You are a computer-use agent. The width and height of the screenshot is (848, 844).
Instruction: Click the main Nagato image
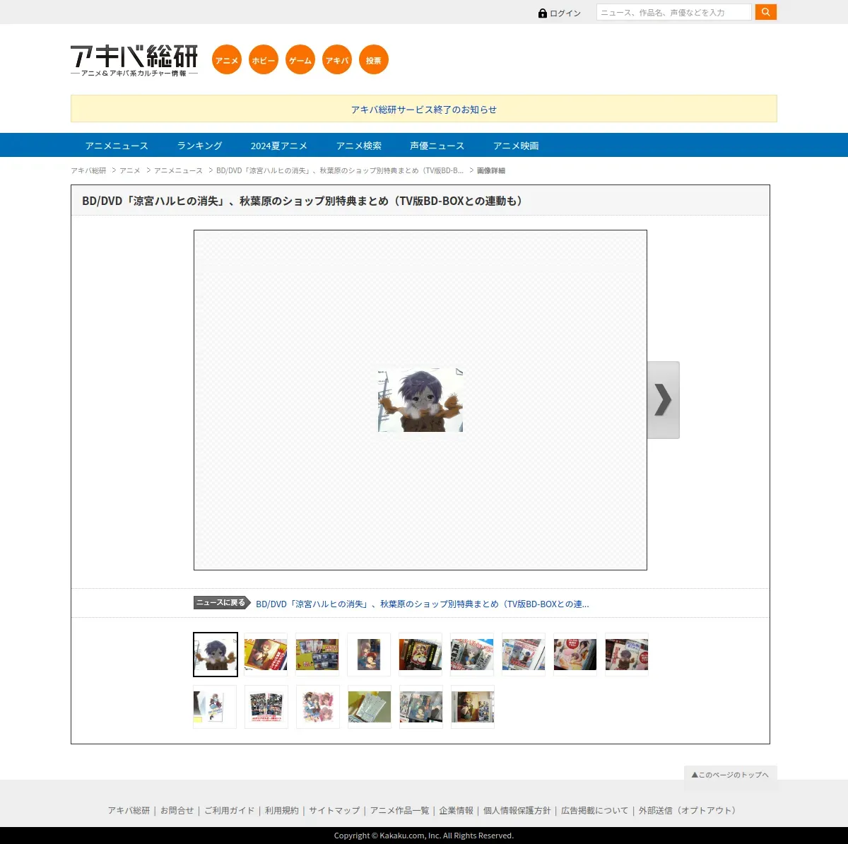[420, 400]
